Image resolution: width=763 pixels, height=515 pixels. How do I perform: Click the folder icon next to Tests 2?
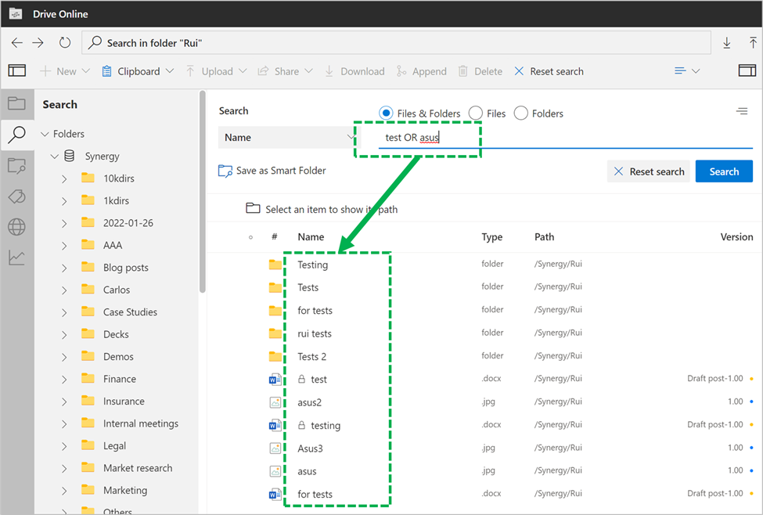click(x=275, y=356)
